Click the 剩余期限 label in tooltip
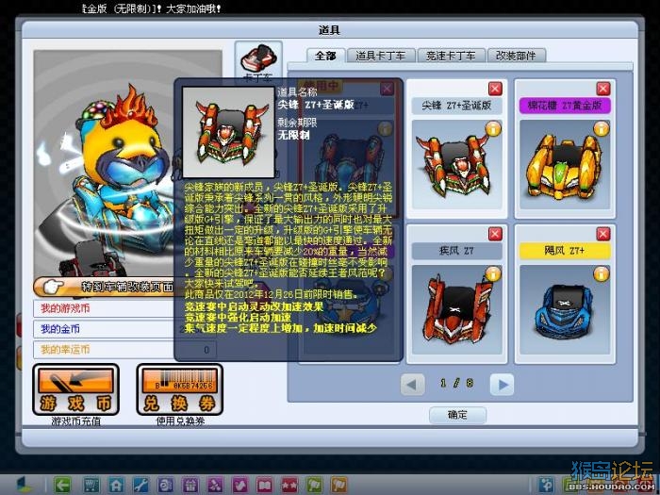 click(297, 123)
